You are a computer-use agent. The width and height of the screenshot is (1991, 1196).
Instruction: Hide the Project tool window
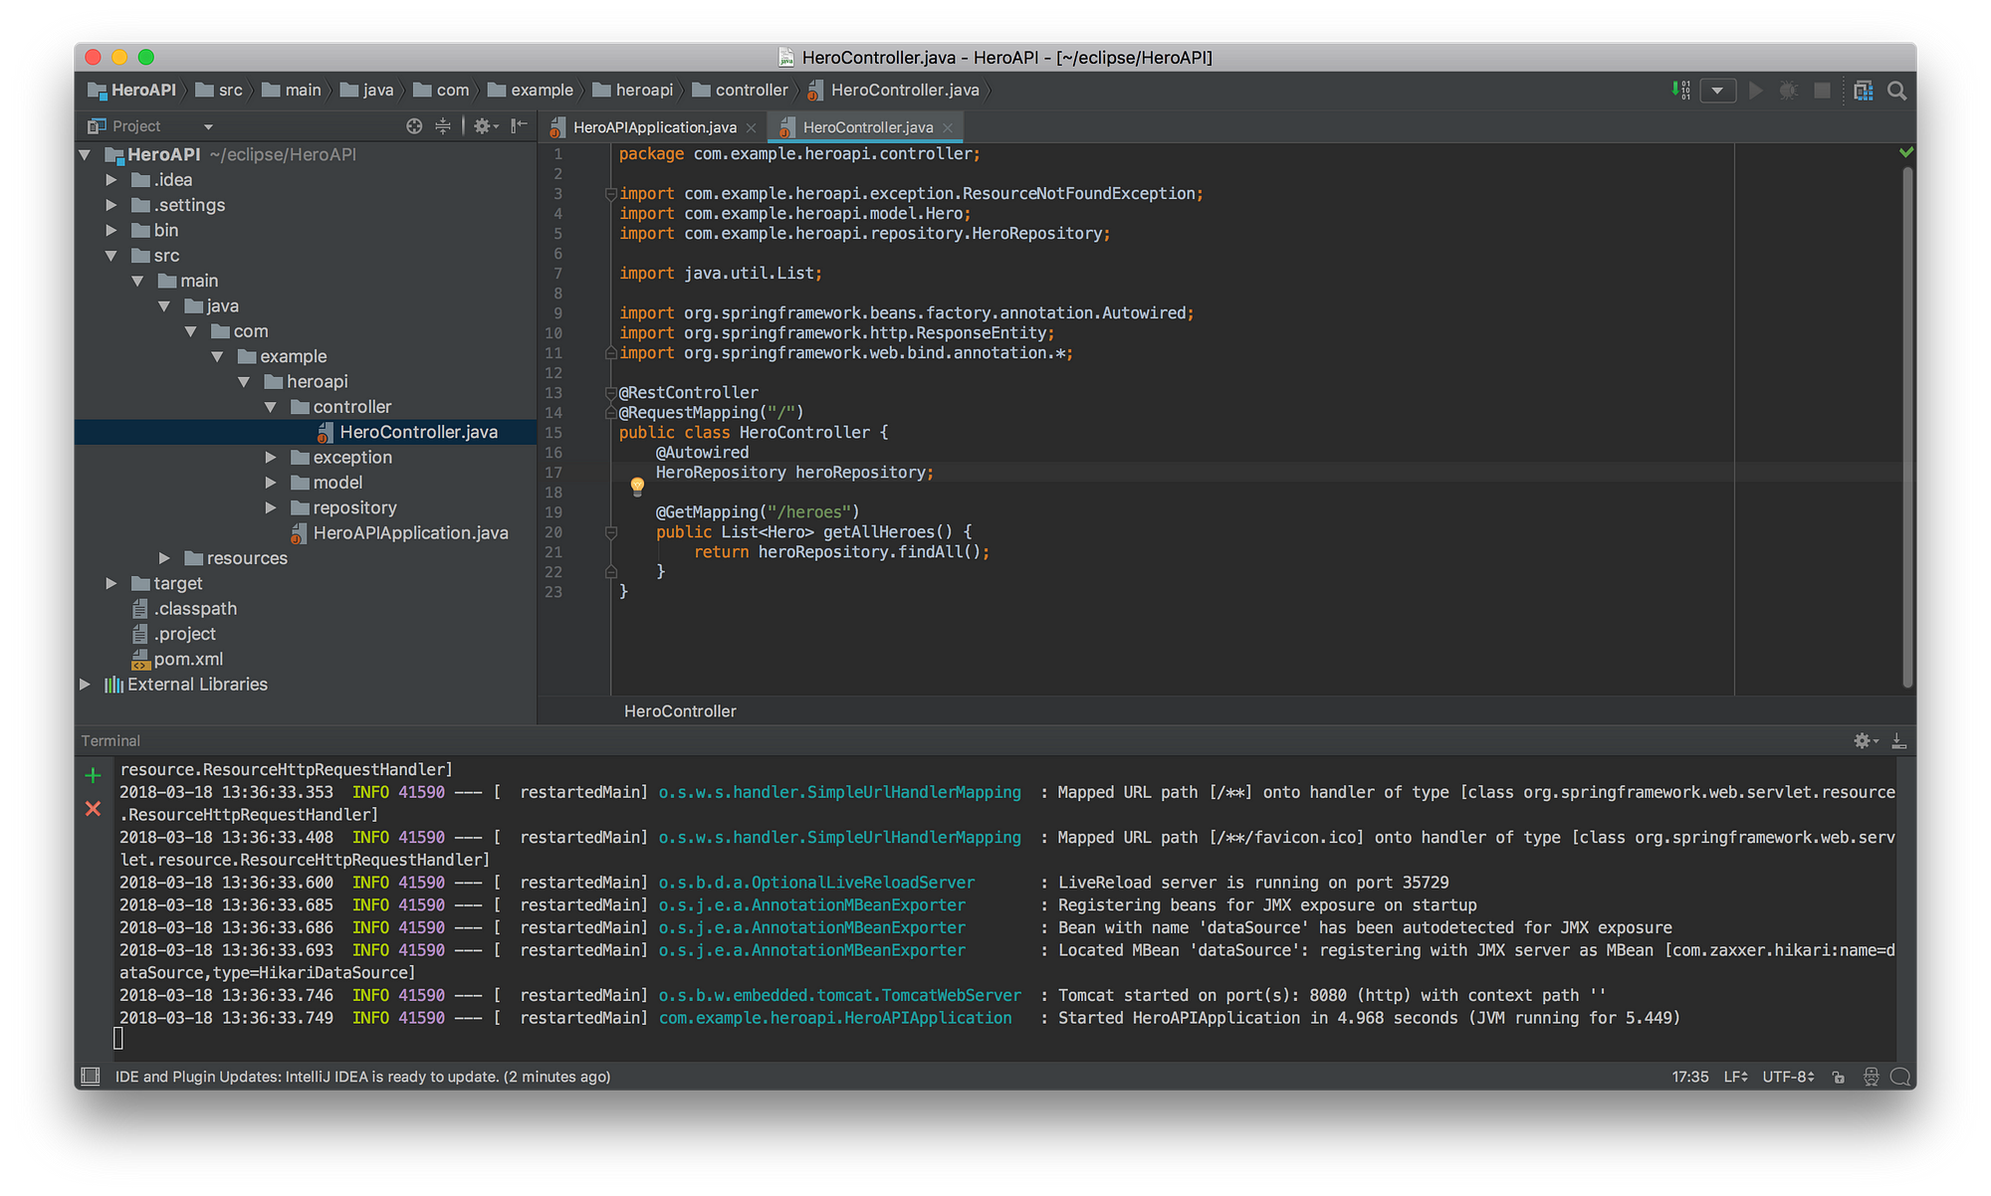[519, 126]
